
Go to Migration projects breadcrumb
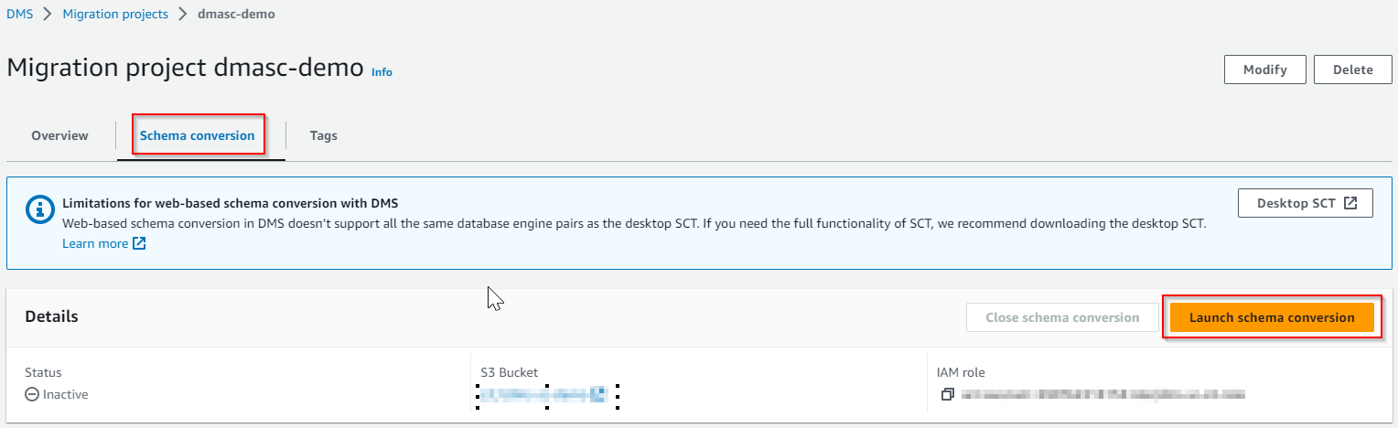(x=115, y=14)
